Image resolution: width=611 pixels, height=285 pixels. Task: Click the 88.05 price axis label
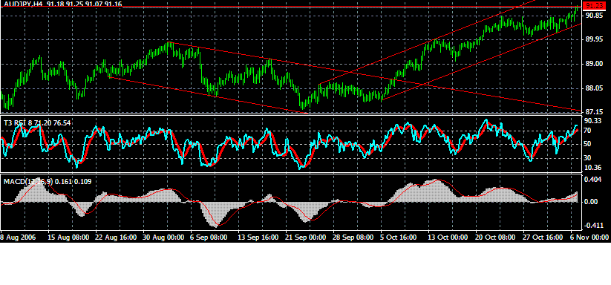(x=595, y=88)
